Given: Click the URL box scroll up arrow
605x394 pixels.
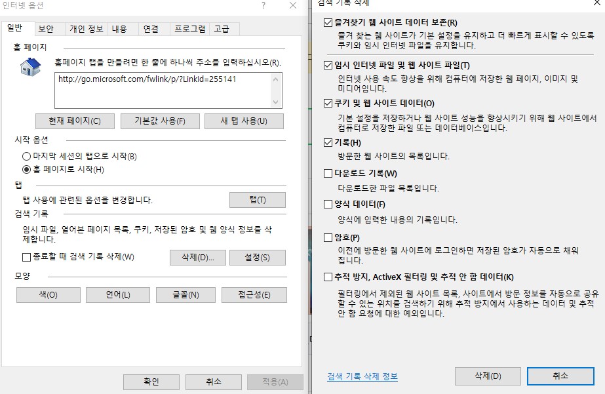Looking at the screenshot, I should coord(275,79).
